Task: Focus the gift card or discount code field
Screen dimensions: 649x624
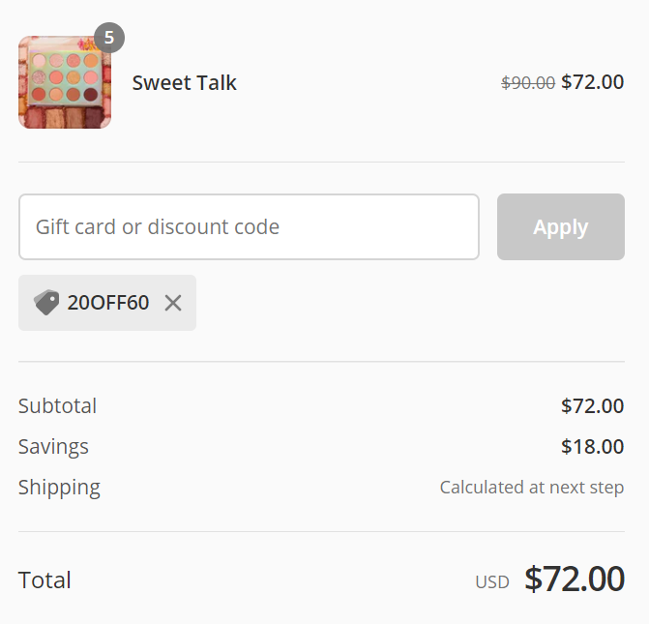Action: point(249,226)
